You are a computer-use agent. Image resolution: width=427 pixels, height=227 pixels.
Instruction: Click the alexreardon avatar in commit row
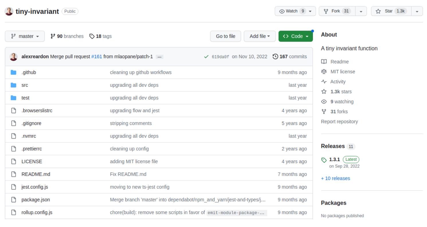click(x=13, y=57)
